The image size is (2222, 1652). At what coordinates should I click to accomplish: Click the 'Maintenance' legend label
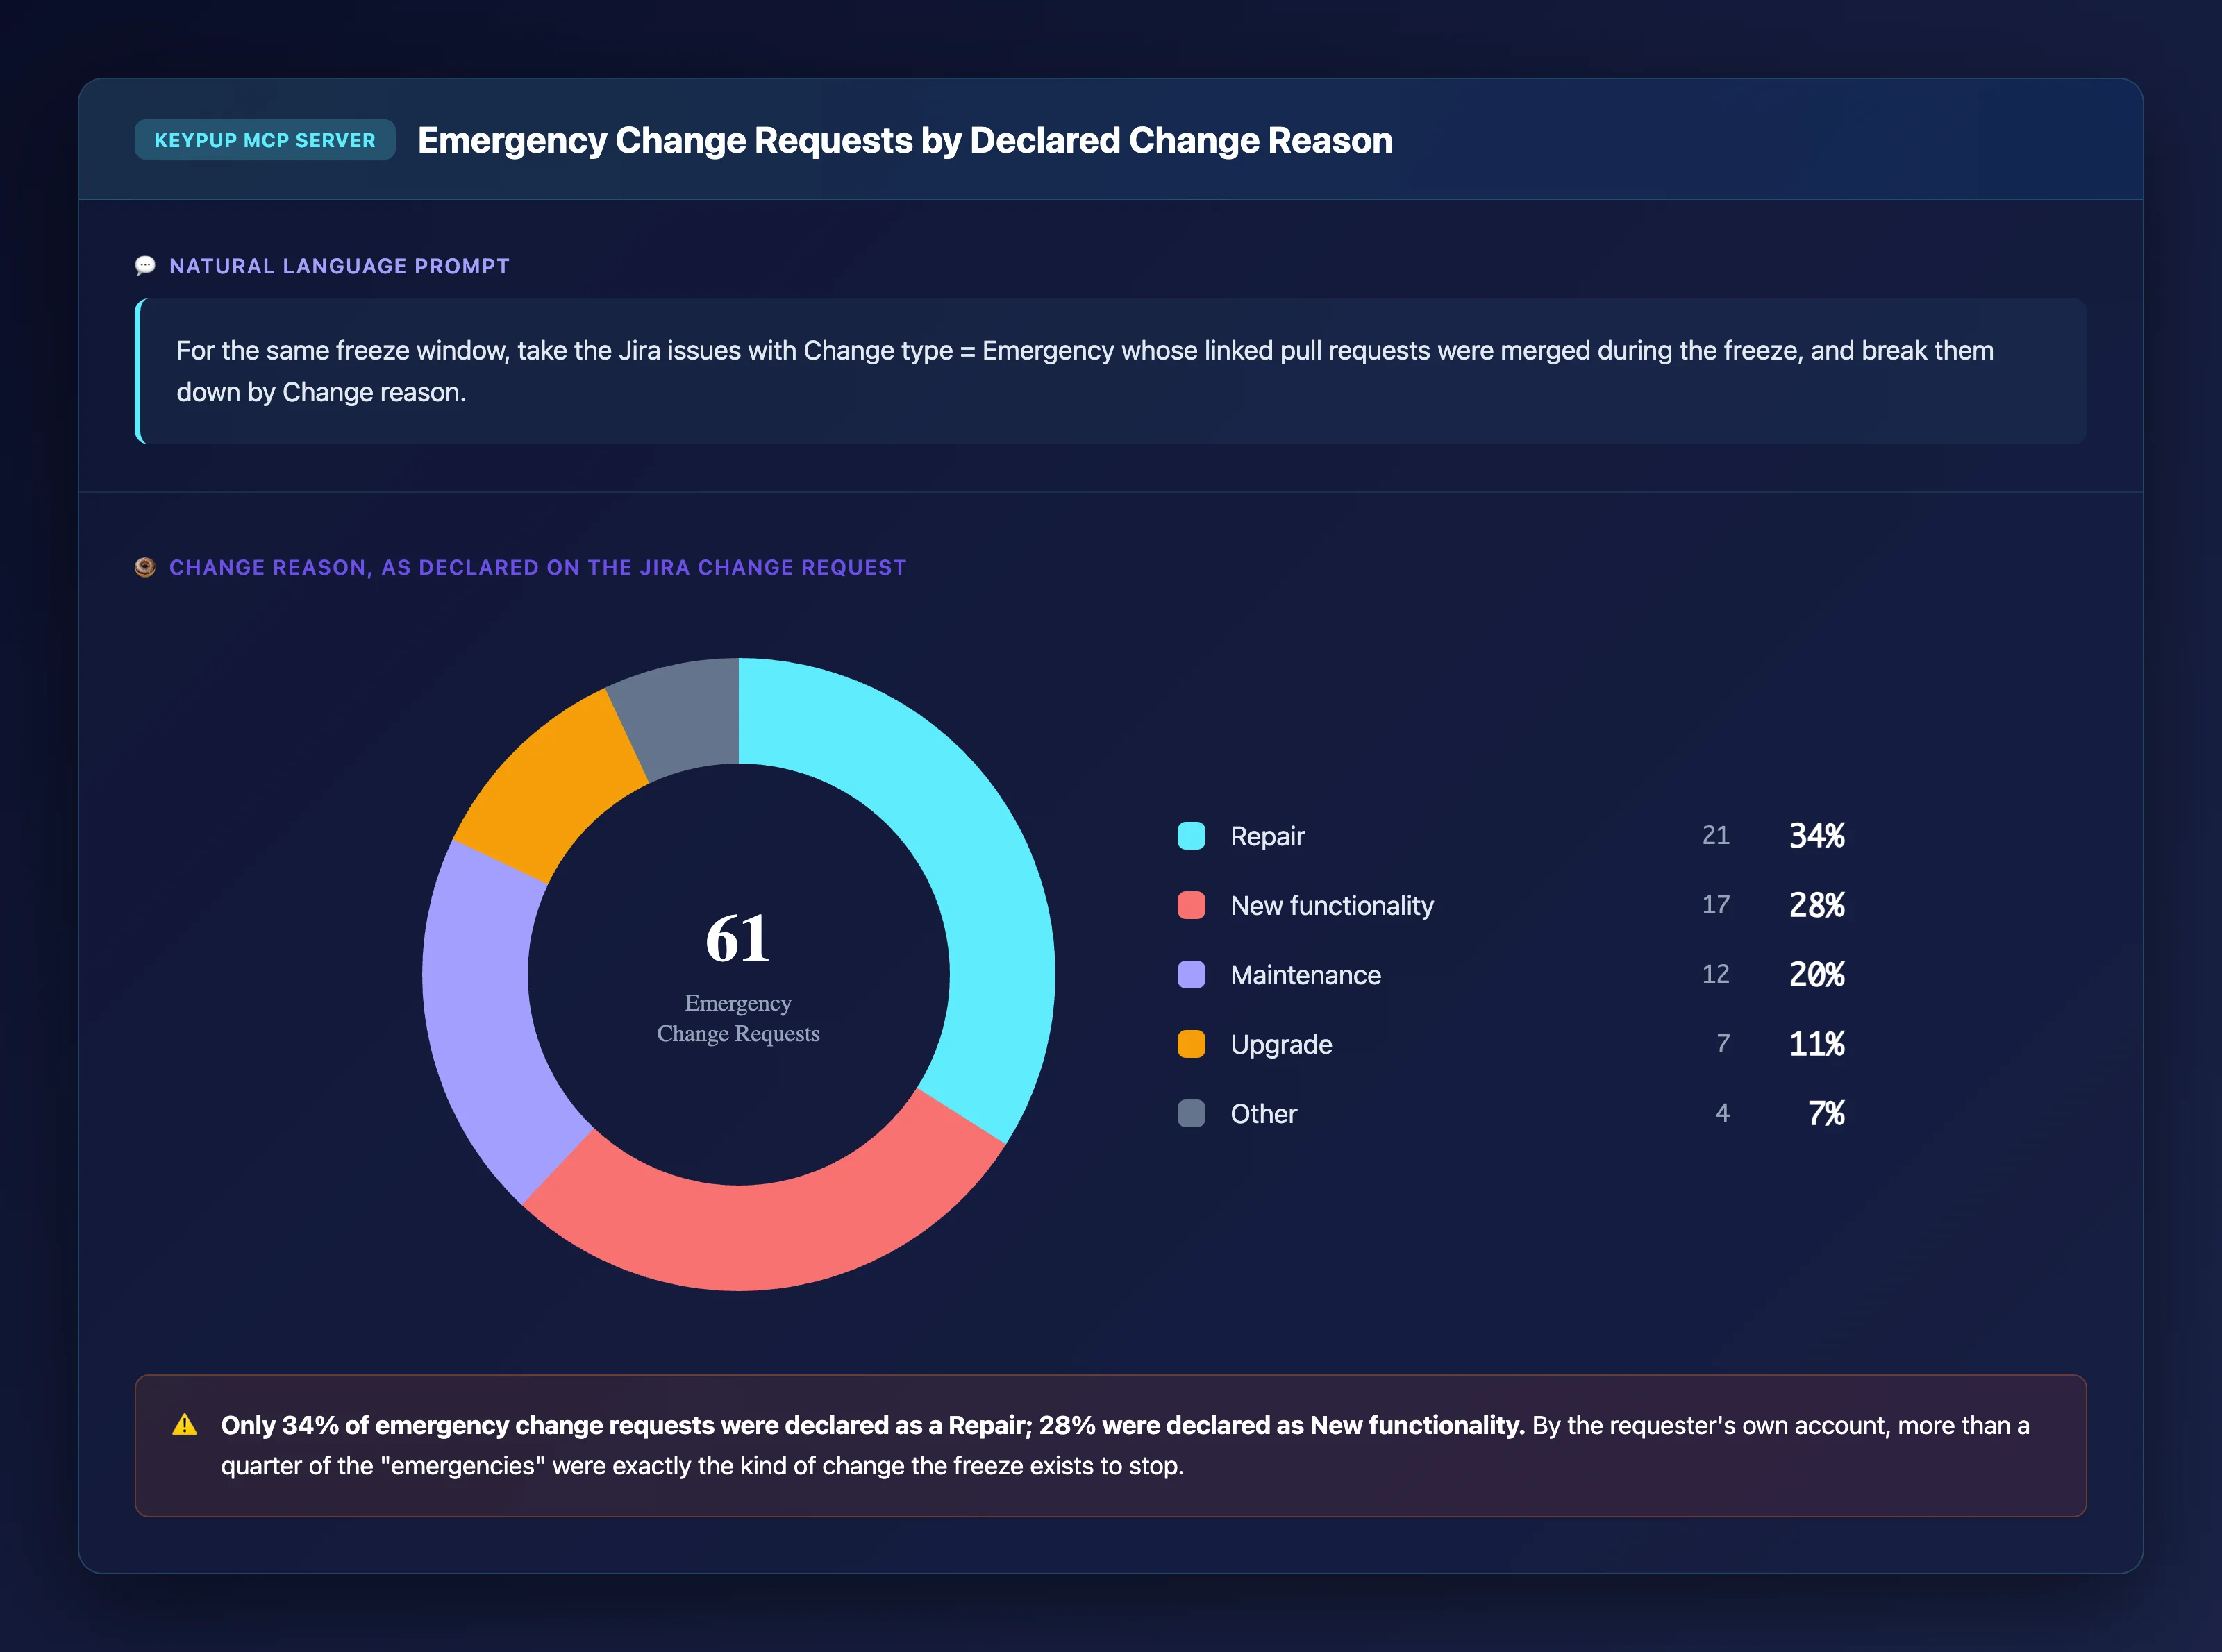tap(1305, 975)
